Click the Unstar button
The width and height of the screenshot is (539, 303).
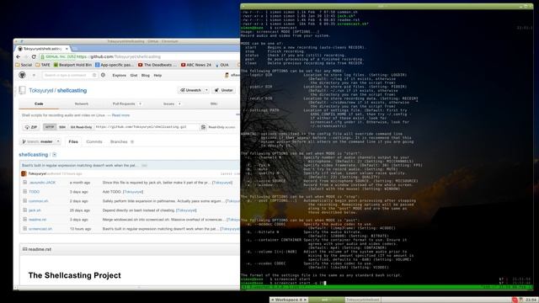[224, 90]
